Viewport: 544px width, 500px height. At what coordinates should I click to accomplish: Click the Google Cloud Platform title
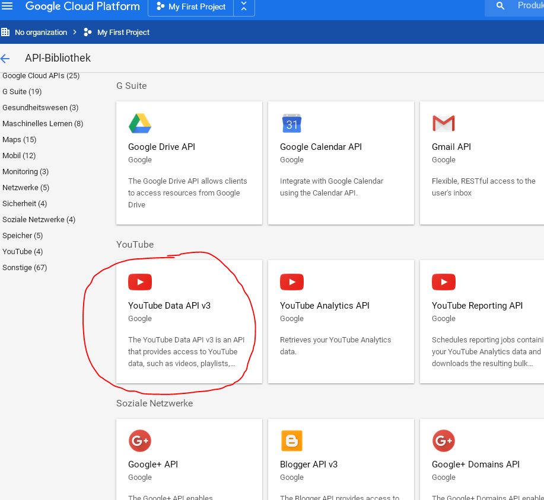pyautogui.click(x=82, y=7)
